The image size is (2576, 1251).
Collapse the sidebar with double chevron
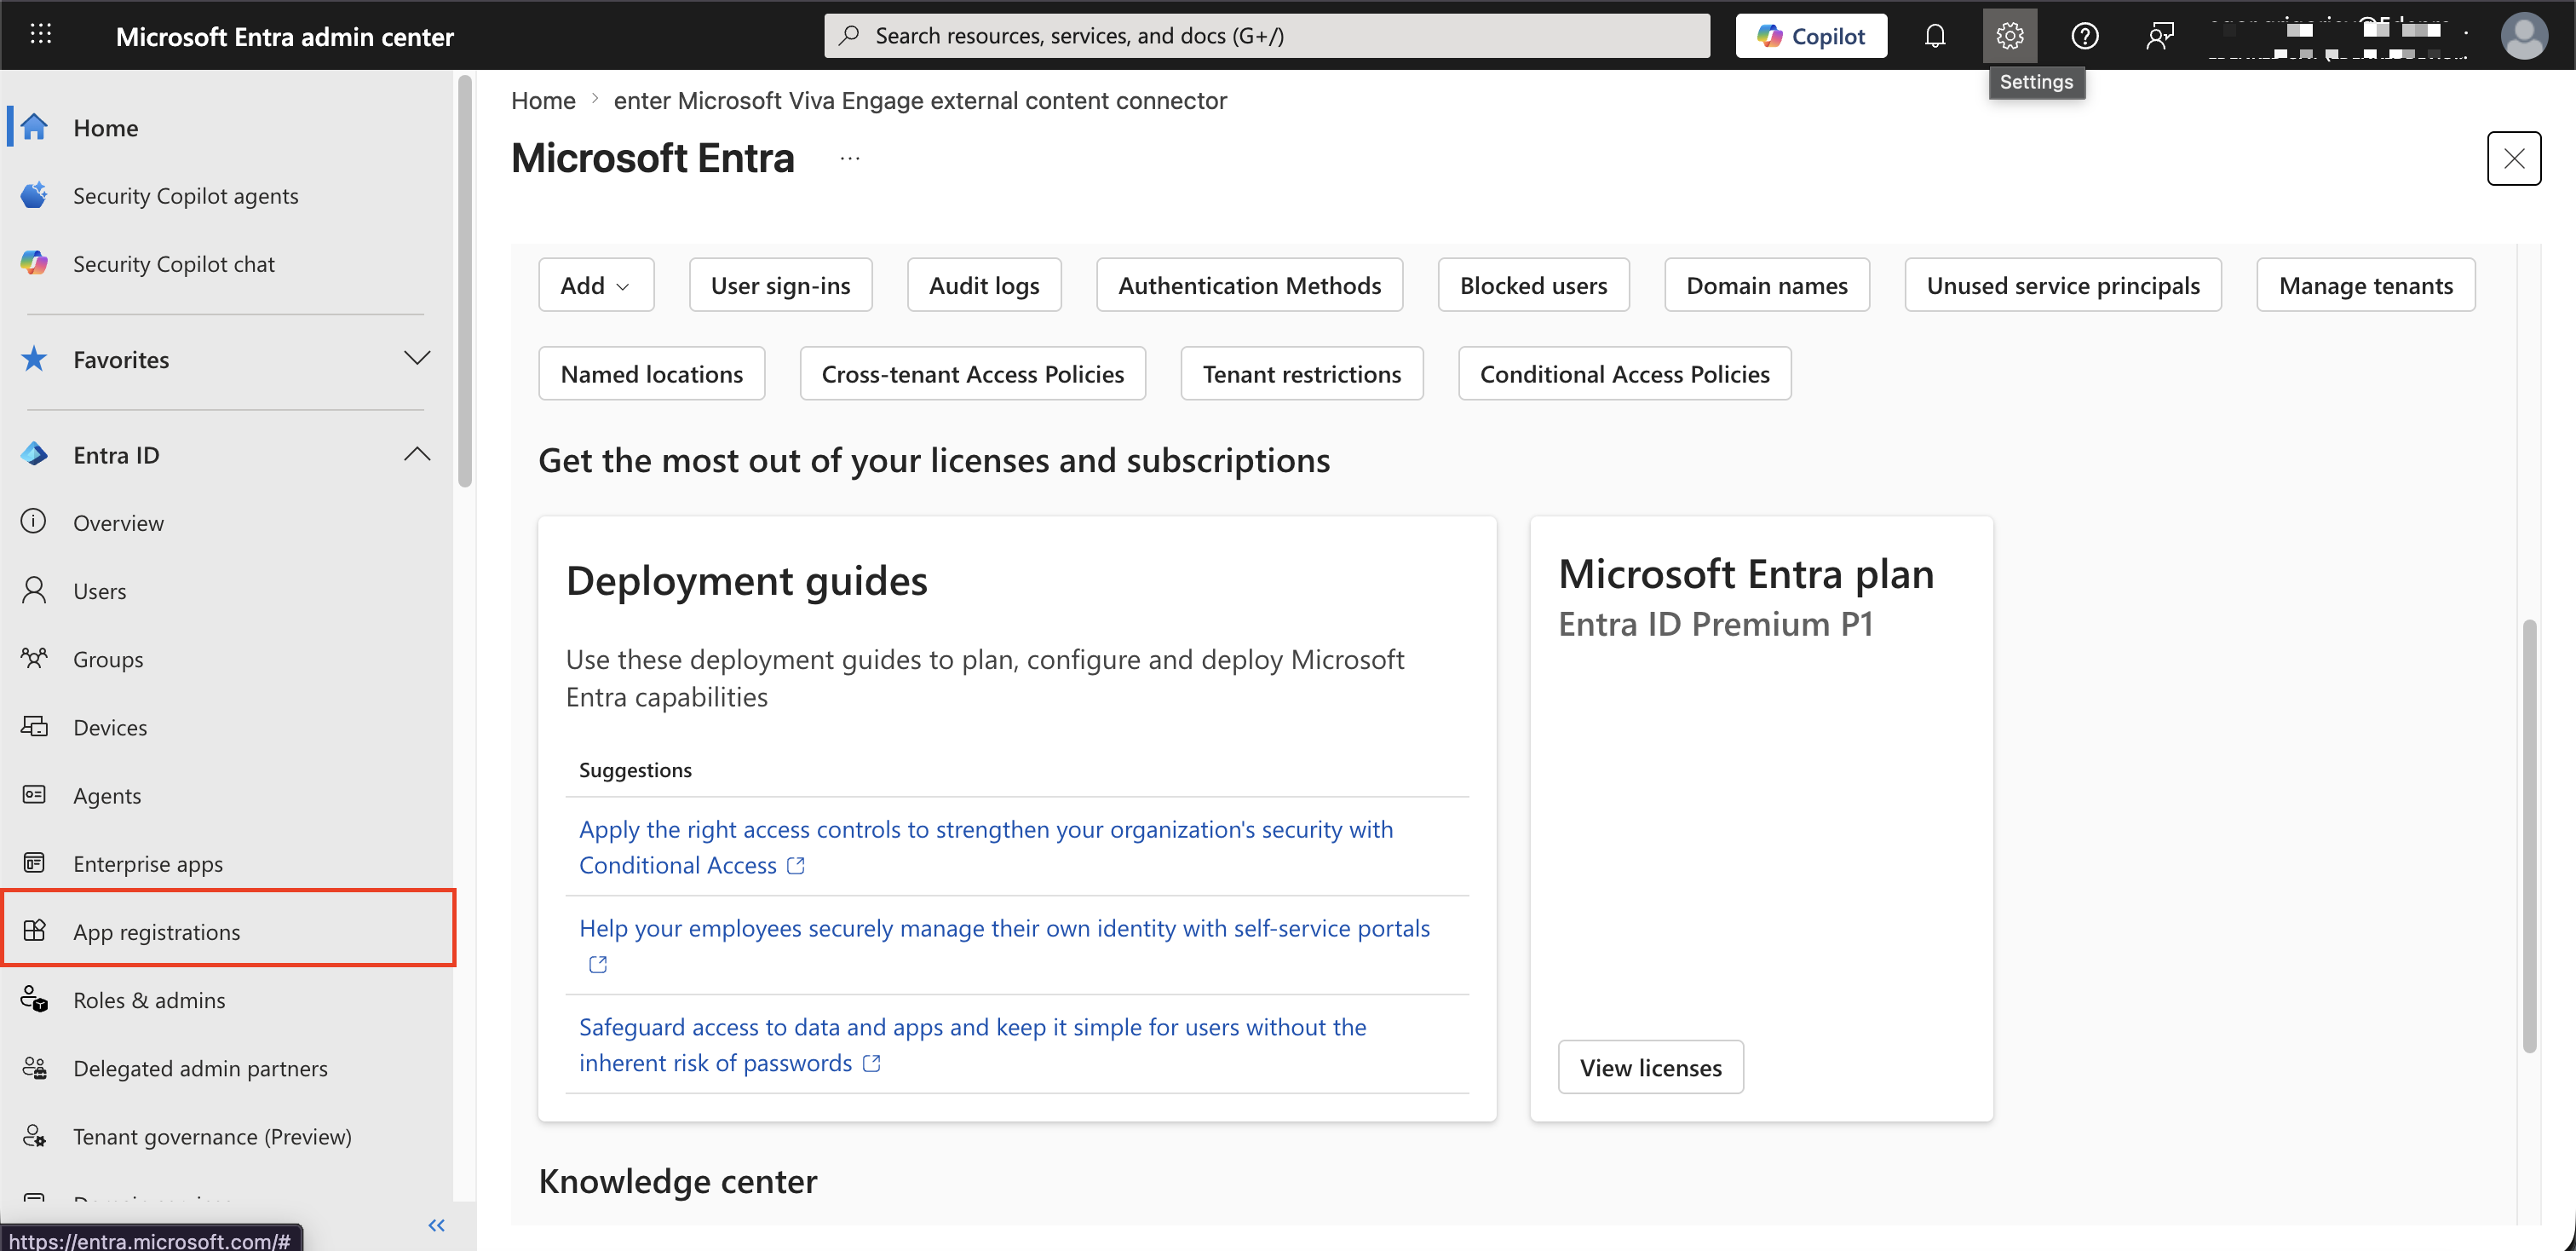436,1225
